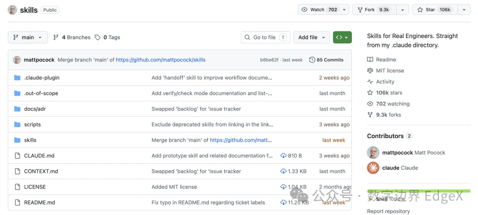
Task: Click the file icon for CONTEXT.md
Action: 17,171
